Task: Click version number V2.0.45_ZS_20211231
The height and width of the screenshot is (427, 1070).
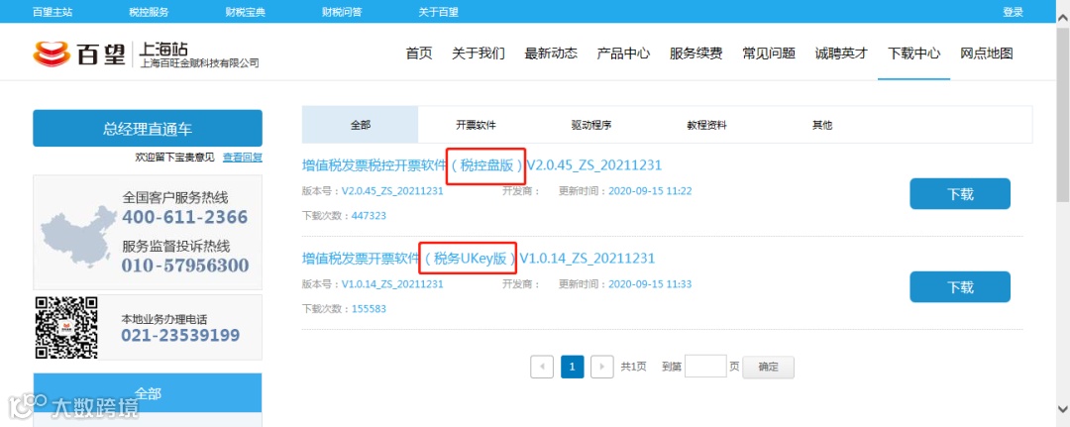Action: (x=392, y=191)
